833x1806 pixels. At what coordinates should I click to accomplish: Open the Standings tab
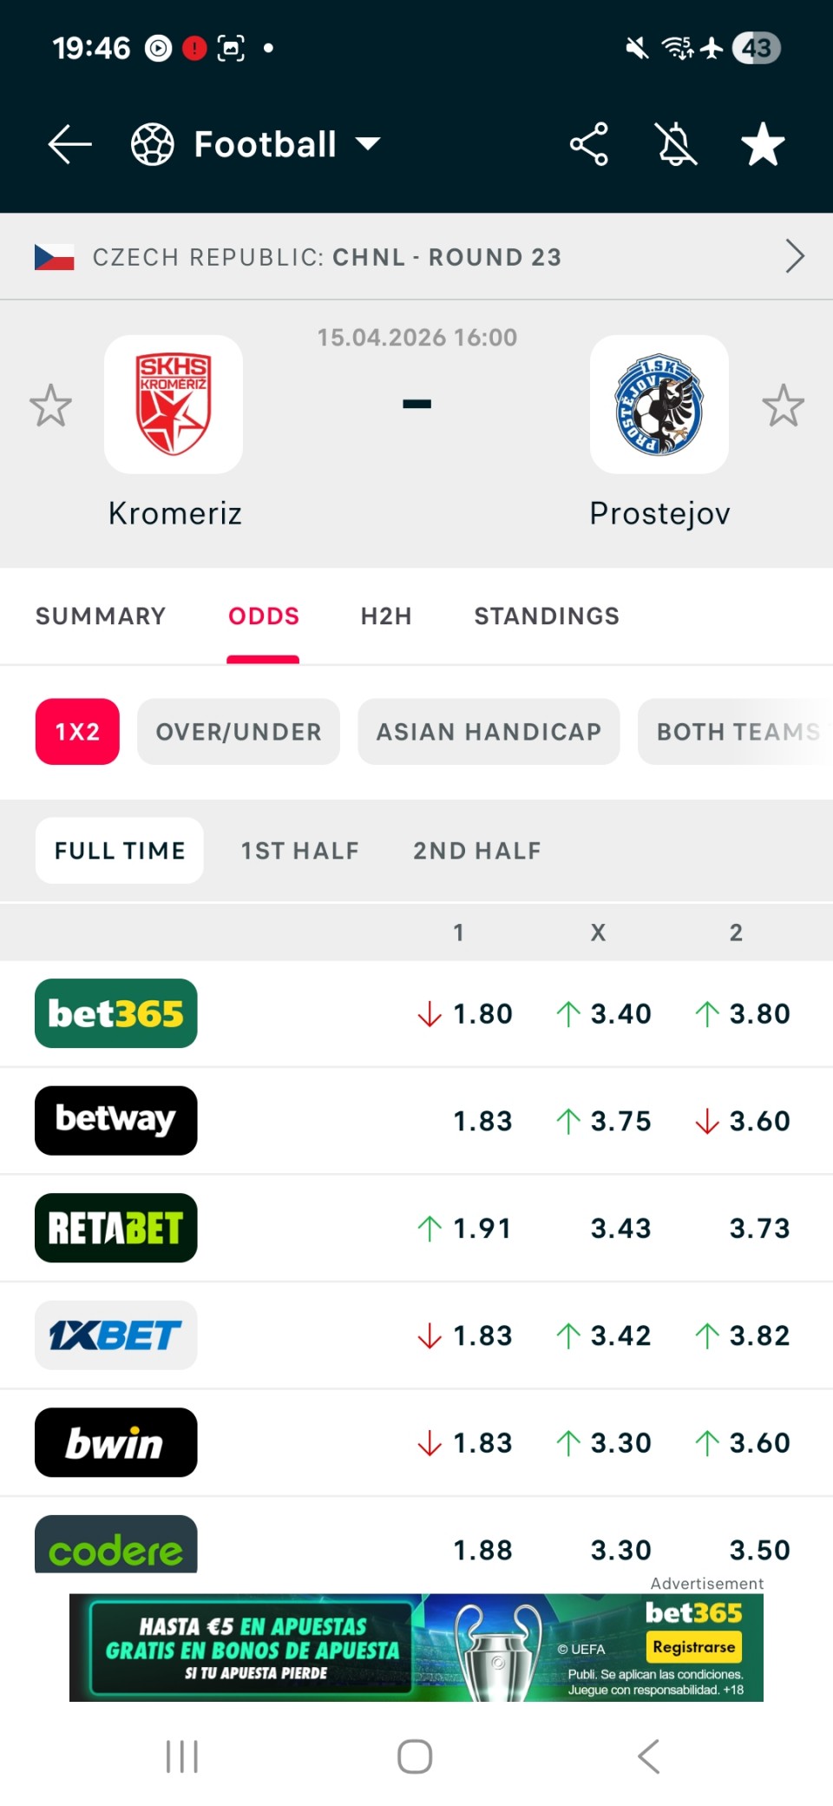(x=547, y=616)
